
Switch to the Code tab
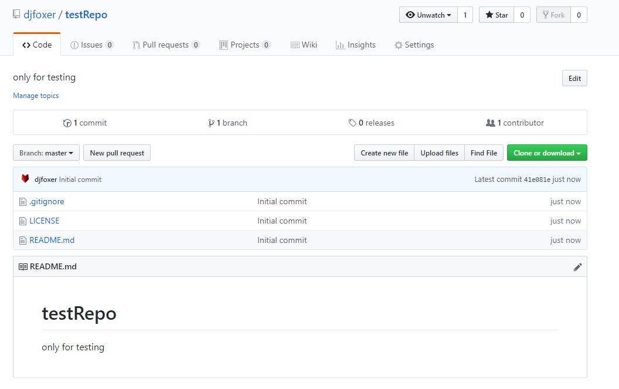coord(37,45)
